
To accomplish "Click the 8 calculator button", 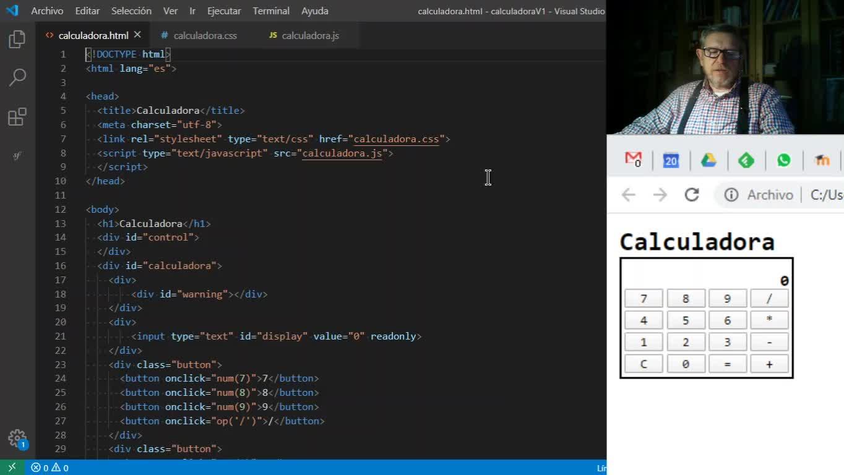I will [x=686, y=299].
